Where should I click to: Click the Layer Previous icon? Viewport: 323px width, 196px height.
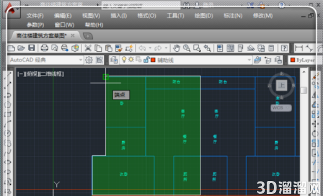(x=268, y=60)
